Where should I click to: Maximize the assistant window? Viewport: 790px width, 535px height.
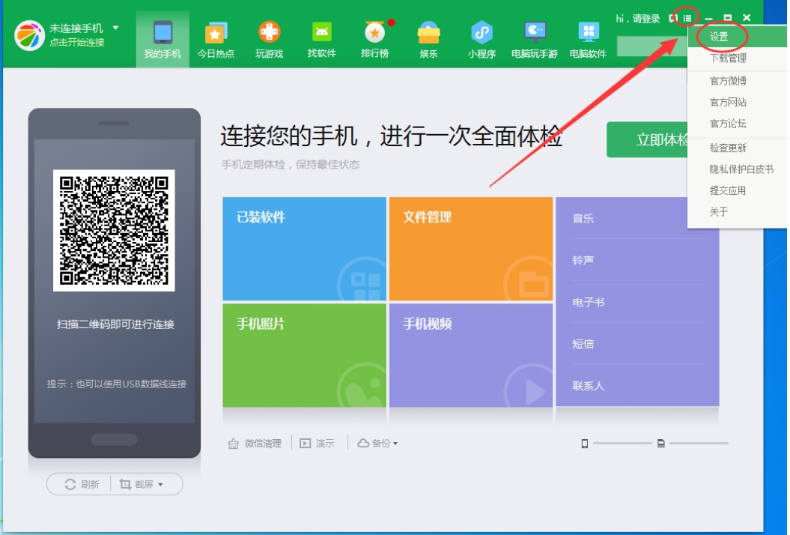click(728, 18)
